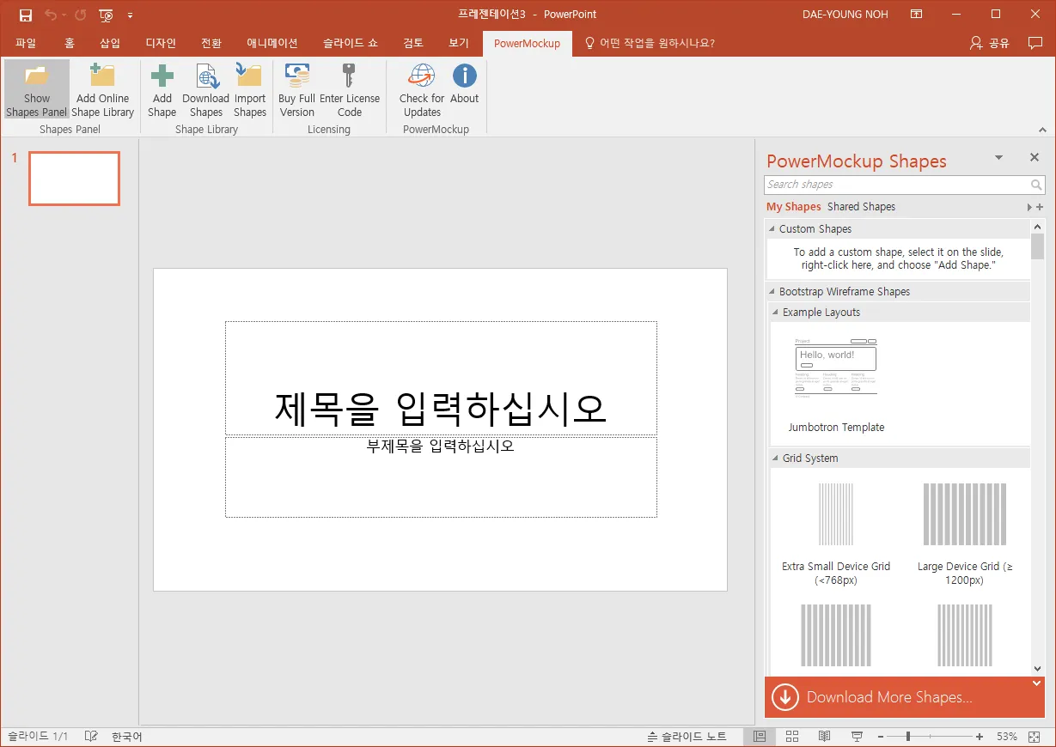The width and height of the screenshot is (1056, 747).
Task: Open the PowerMockup Shapes pane options dropdown
Action: click(998, 158)
